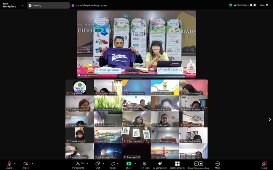Screen dimensions: 273x170
Task: Open React emoji reactions
Action: point(113,165)
